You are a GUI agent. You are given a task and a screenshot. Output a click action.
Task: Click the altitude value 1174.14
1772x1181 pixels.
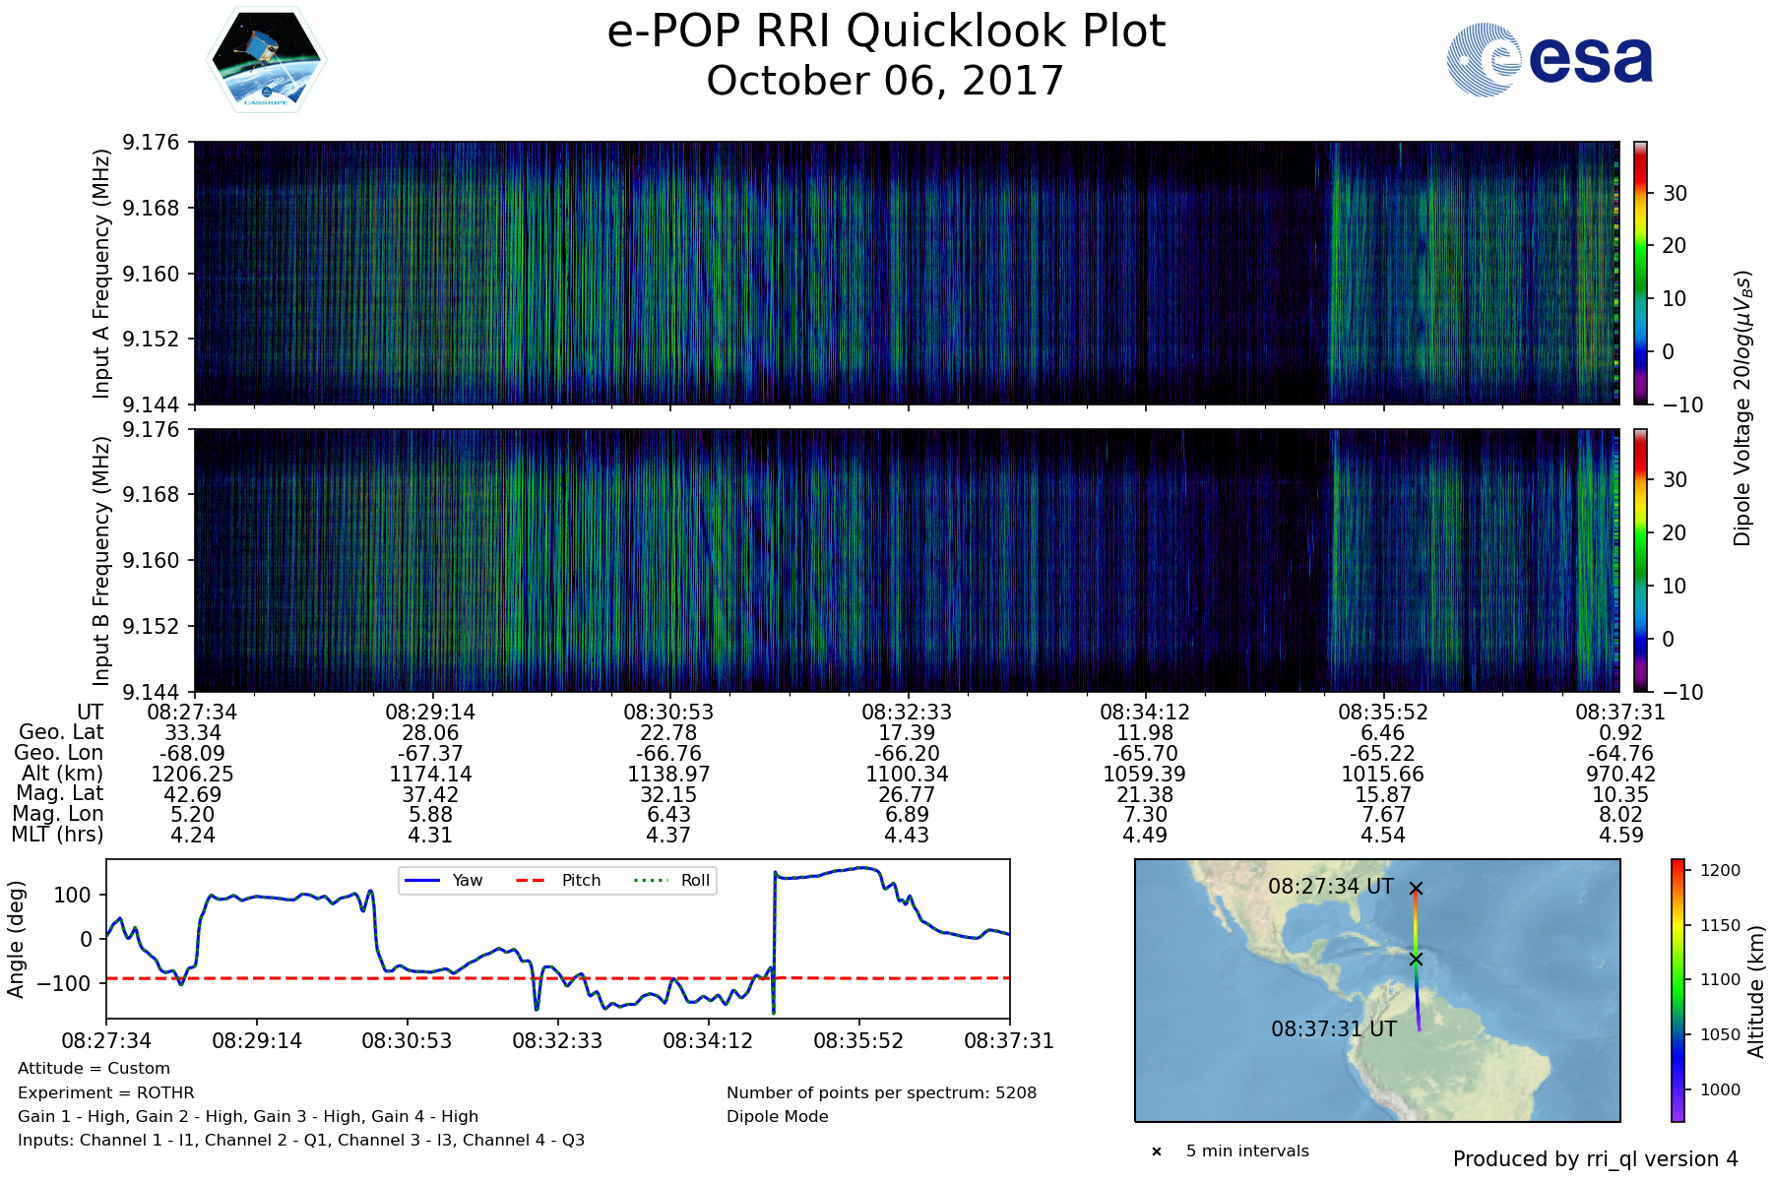(x=431, y=775)
